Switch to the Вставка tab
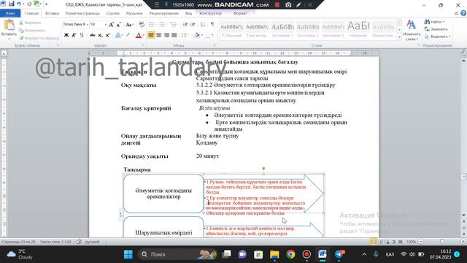This screenshot has height=263, width=467. [52, 13]
